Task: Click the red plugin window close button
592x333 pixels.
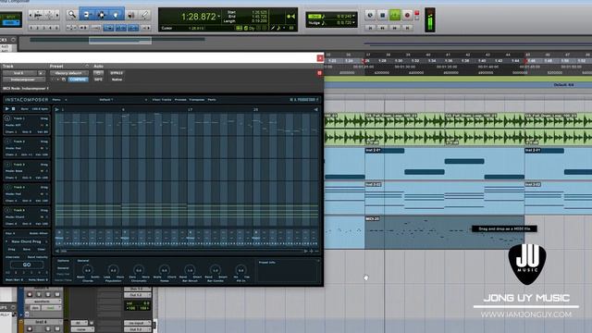Action: click(320, 58)
